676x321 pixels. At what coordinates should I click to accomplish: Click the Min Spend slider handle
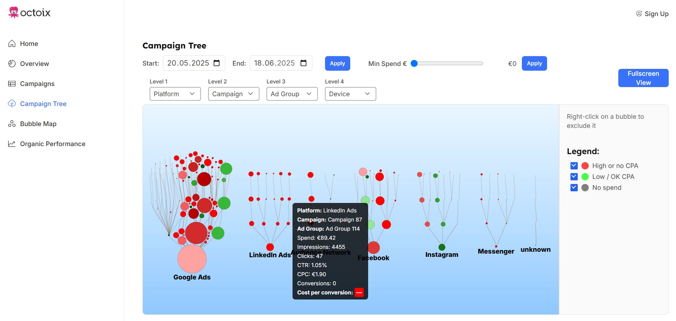point(414,63)
